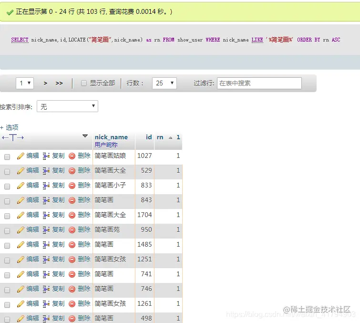
Task: Click 编辑 link for id 741 row
Action: click(x=32, y=274)
